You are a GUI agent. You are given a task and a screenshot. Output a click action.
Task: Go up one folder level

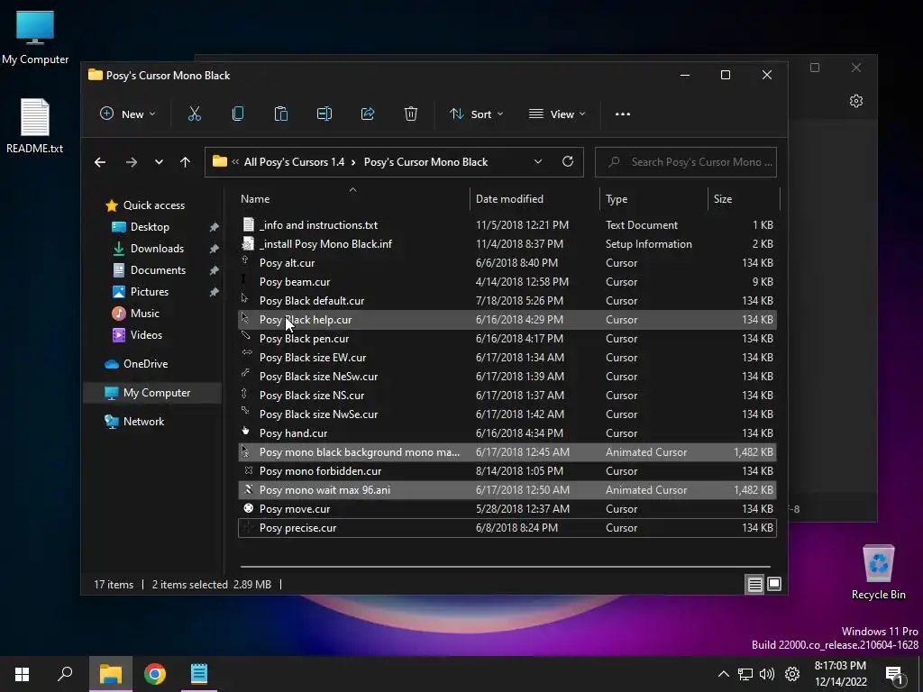pyautogui.click(x=186, y=162)
